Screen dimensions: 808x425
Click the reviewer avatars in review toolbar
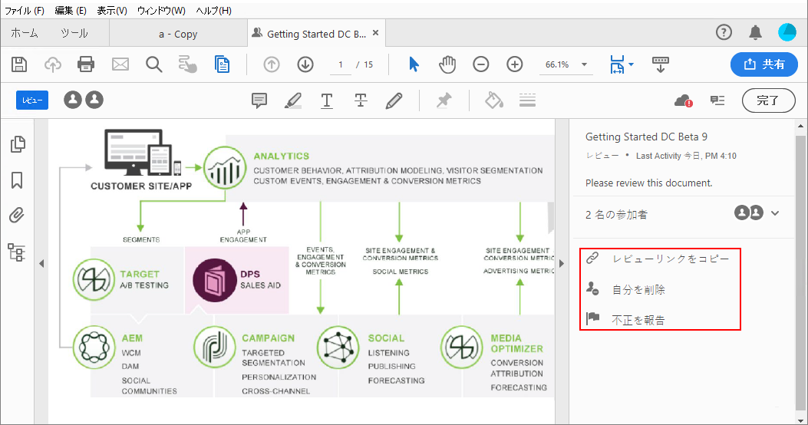pyautogui.click(x=84, y=100)
